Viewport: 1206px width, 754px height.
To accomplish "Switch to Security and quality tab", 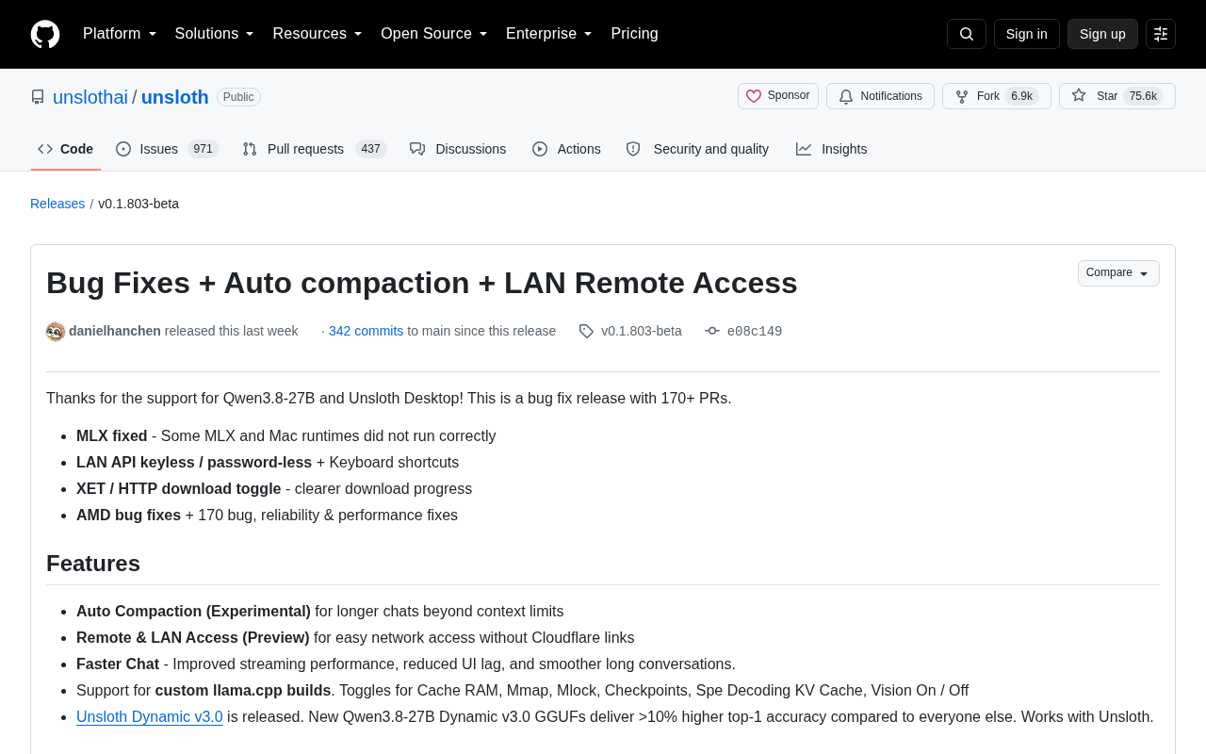I will tap(697, 149).
